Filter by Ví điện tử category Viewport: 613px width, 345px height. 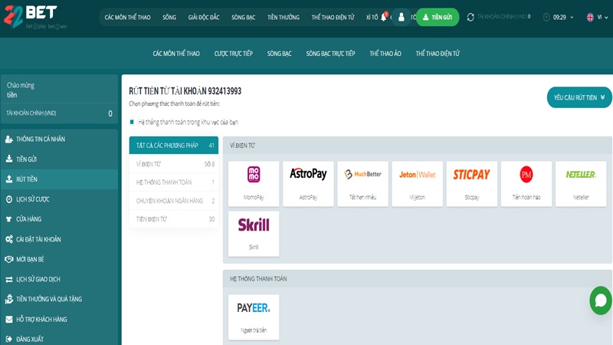pos(174,164)
